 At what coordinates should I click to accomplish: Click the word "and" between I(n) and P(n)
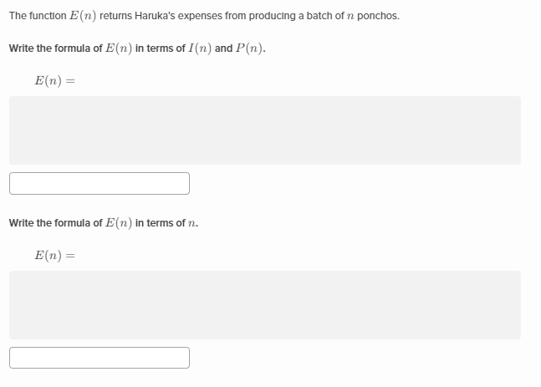click(x=223, y=48)
